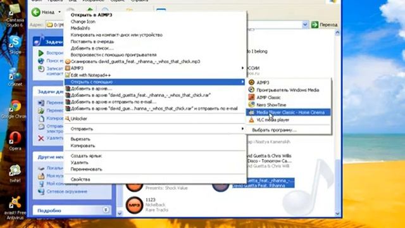Click the red Удалить X icon in sidebar

[40, 138]
